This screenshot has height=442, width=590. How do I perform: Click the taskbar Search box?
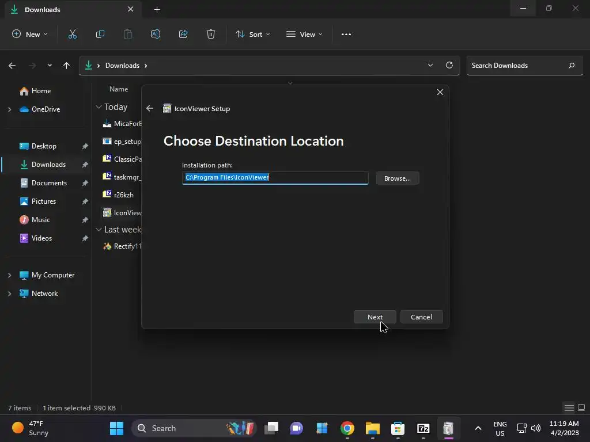(194, 428)
